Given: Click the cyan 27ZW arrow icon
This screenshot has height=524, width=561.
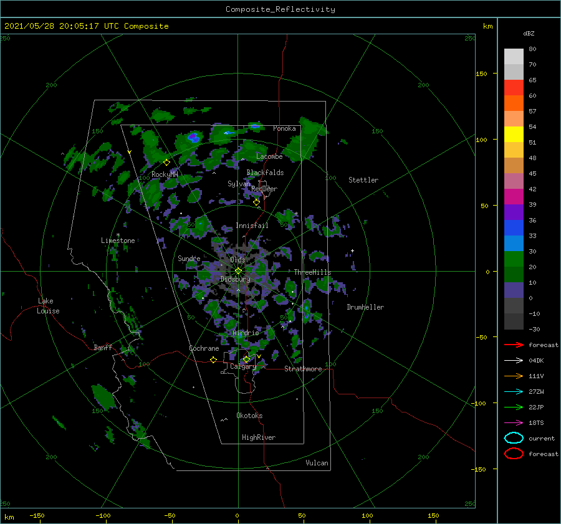Looking at the screenshot, I should 514,392.
